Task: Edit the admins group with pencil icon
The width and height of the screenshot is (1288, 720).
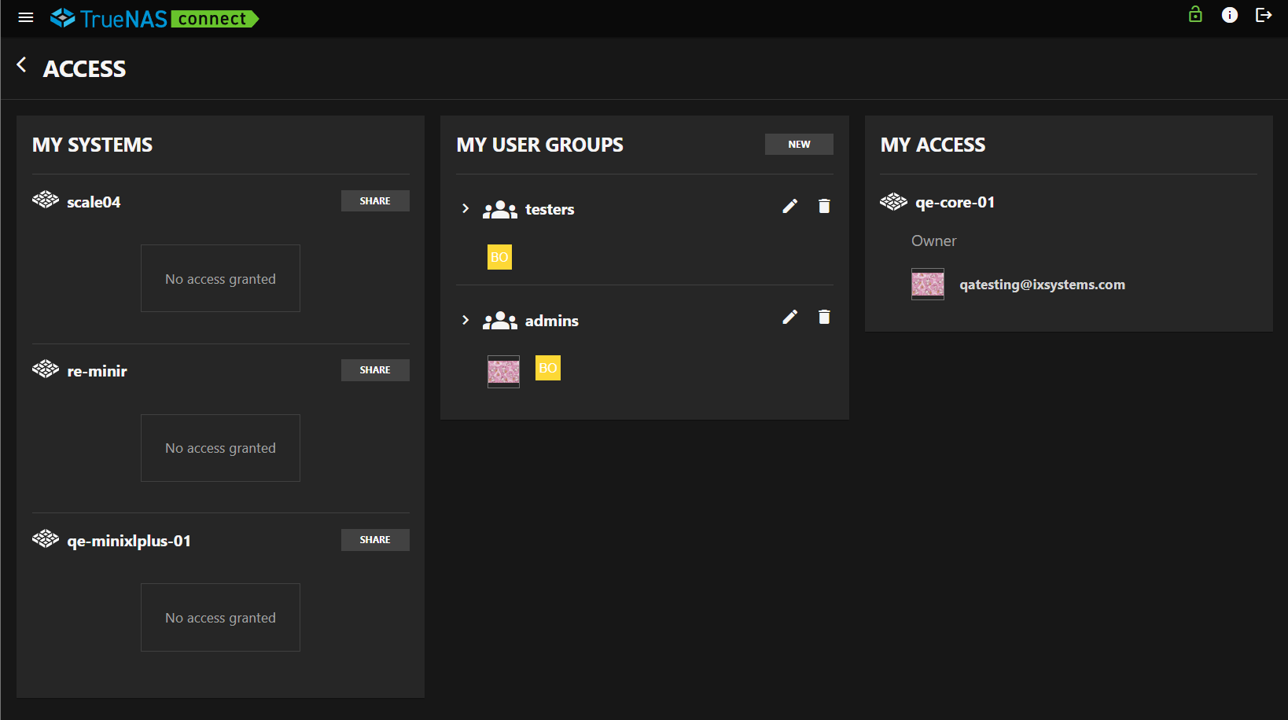Action: tap(790, 317)
